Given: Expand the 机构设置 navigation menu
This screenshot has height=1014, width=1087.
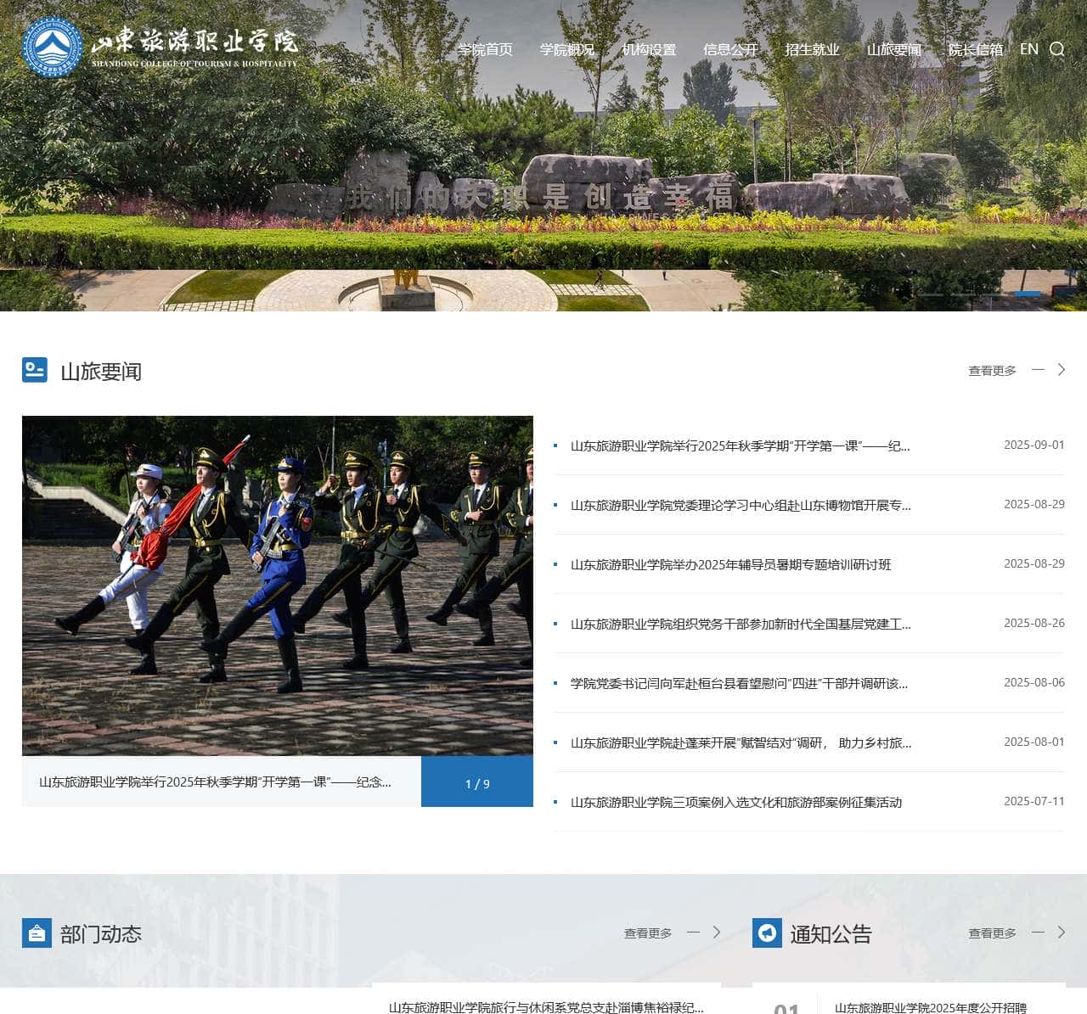Looking at the screenshot, I should pyautogui.click(x=649, y=50).
